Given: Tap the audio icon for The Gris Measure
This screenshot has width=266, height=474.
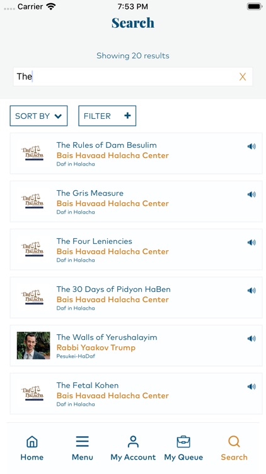Looking at the screenshot, I should tap(252, 195).
